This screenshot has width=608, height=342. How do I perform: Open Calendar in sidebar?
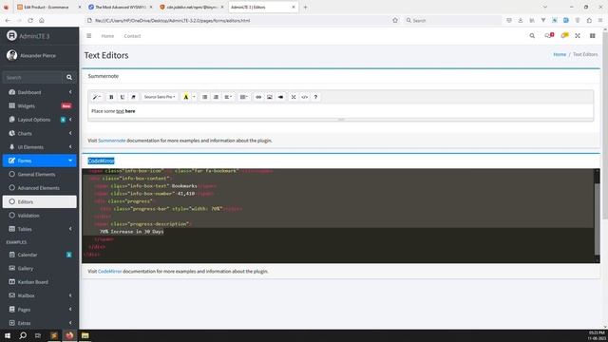click(x=40, y=255)
